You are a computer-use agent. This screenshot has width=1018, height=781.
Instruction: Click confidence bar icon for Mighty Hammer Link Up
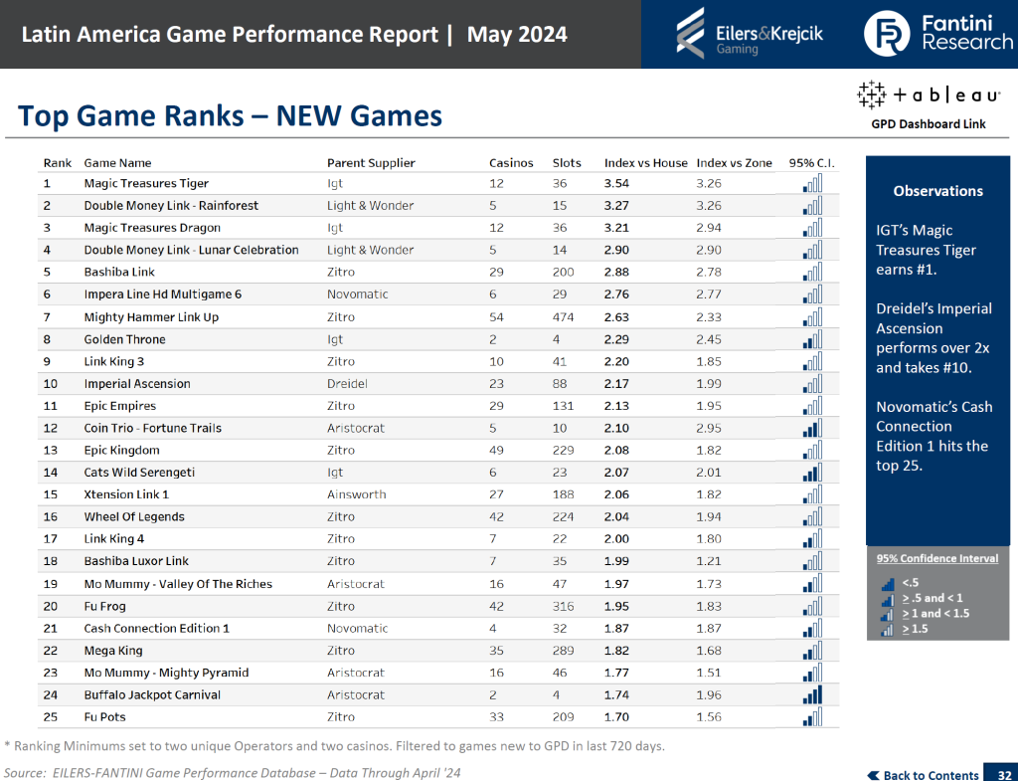click(812, 317)
